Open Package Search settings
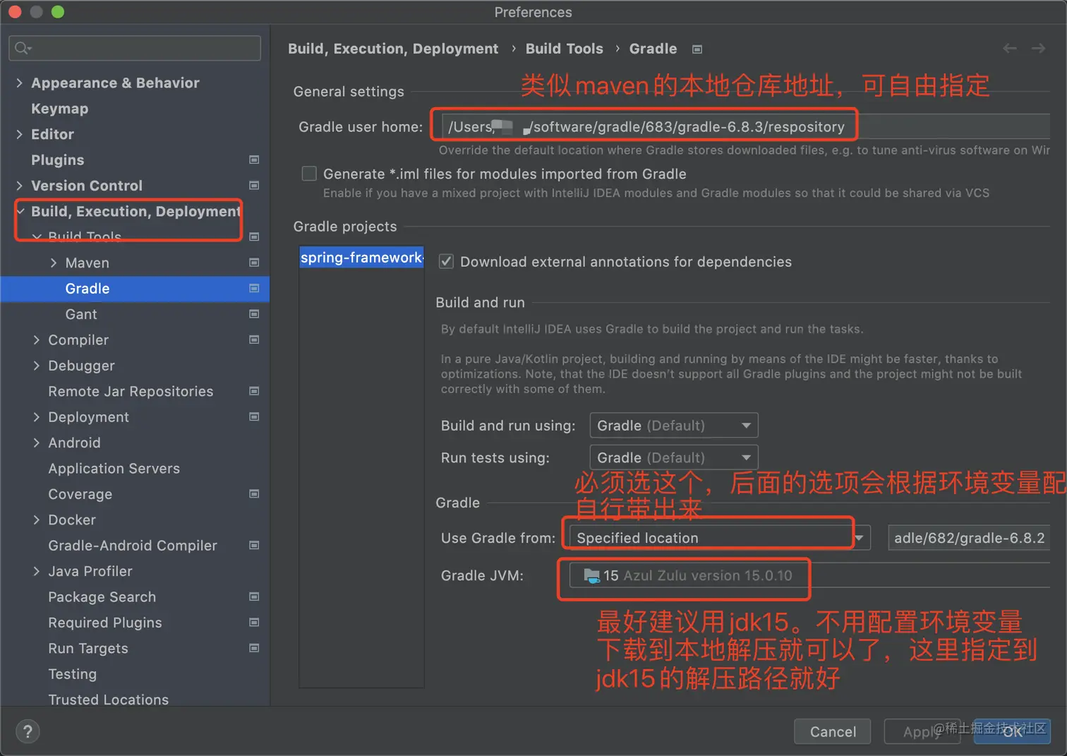The image size is (1067, 756). 102,596
